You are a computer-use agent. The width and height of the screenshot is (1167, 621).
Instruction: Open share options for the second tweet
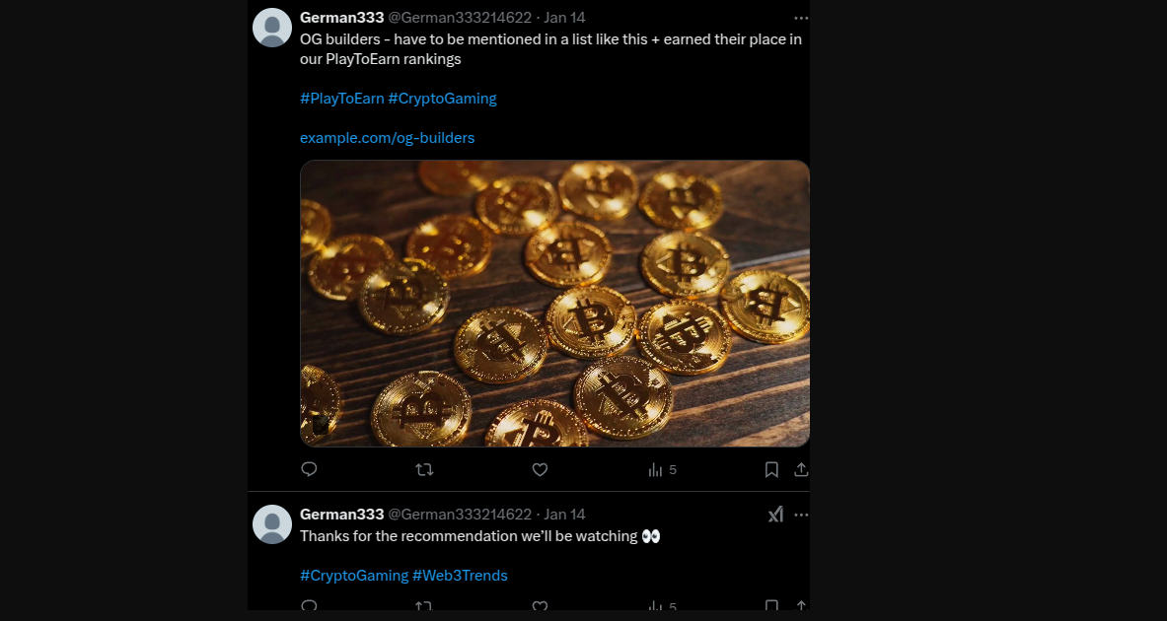(x=801, y=607)
